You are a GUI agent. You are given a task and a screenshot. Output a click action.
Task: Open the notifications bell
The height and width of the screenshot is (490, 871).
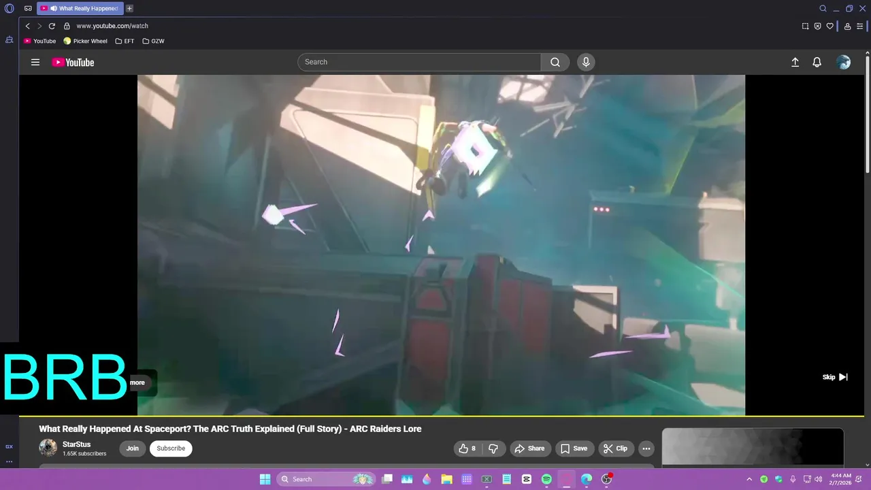pos(817,62)
